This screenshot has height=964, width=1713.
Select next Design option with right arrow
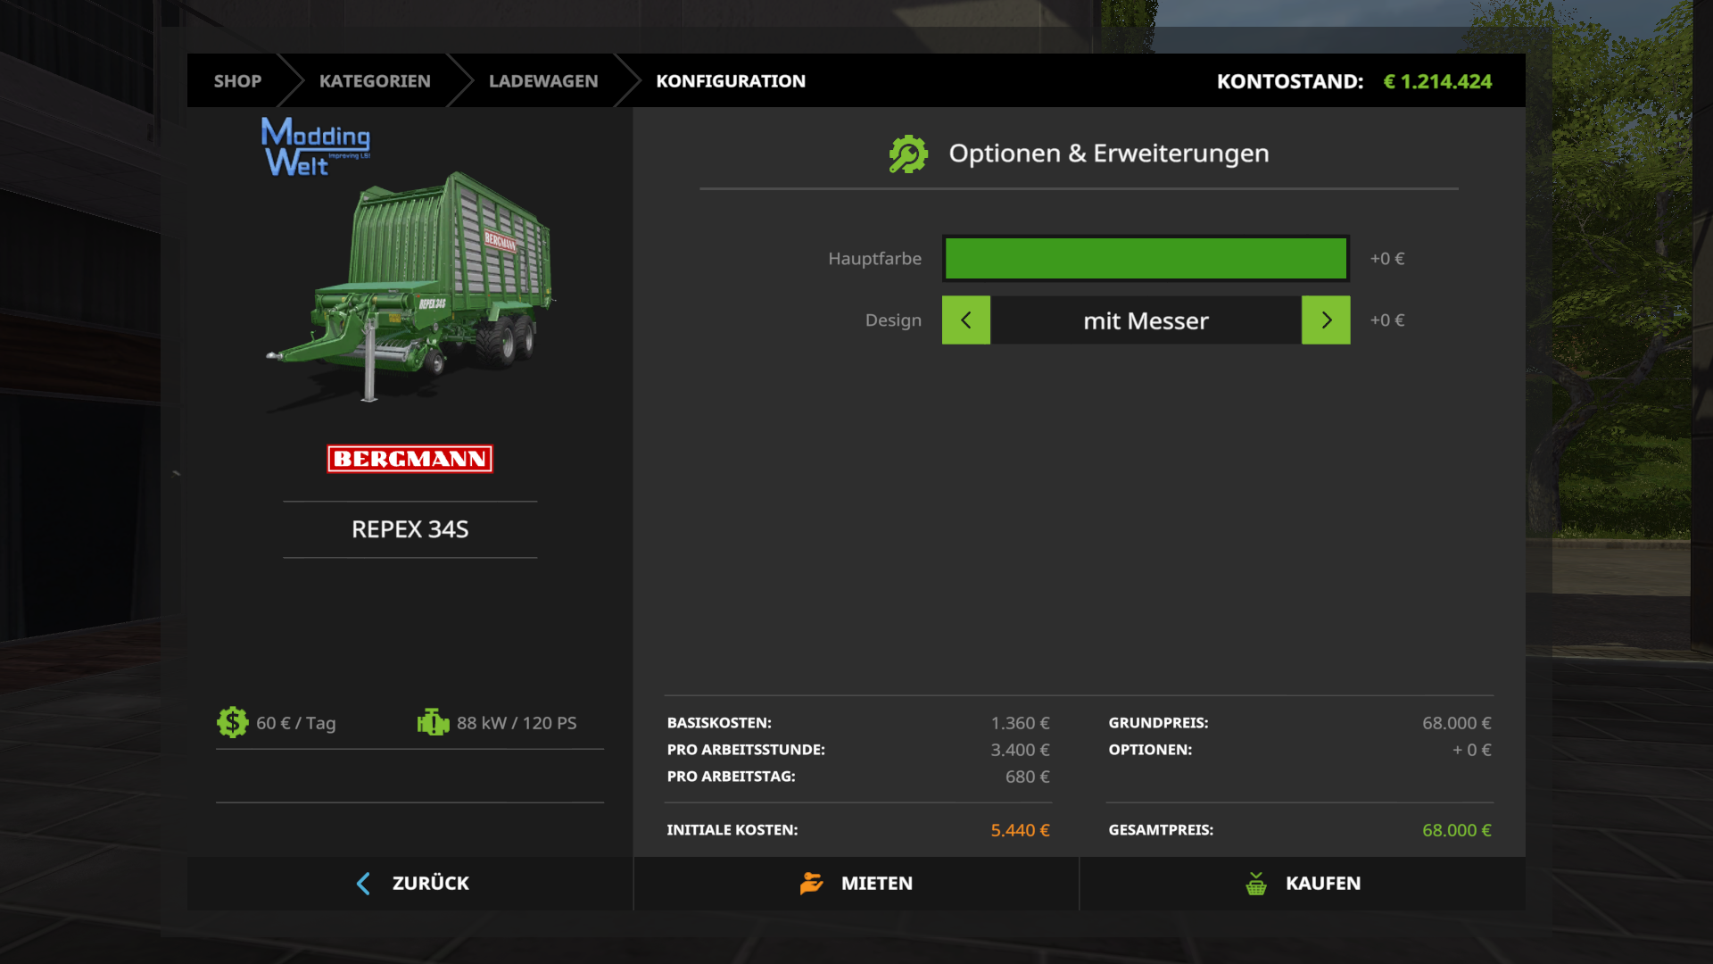[x=1326, y=320]
